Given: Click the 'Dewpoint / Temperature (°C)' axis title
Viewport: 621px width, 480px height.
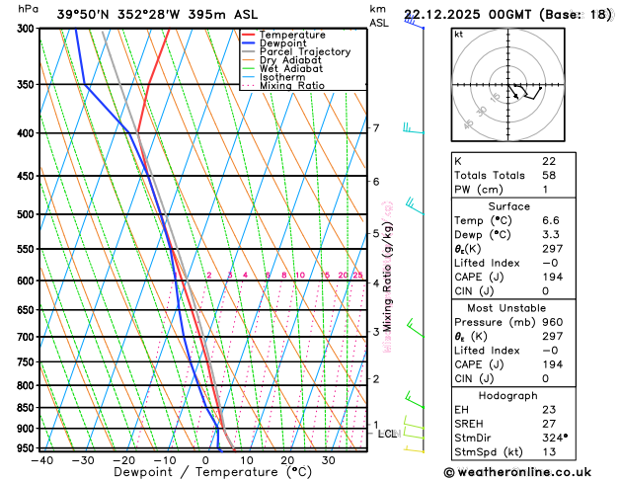Looking at the screenshot, I should (x=212, y=472).
